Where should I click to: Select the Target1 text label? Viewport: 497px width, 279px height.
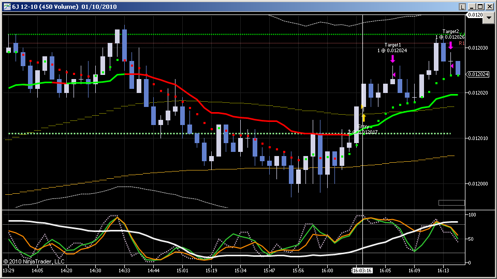(x=393, y=45)
